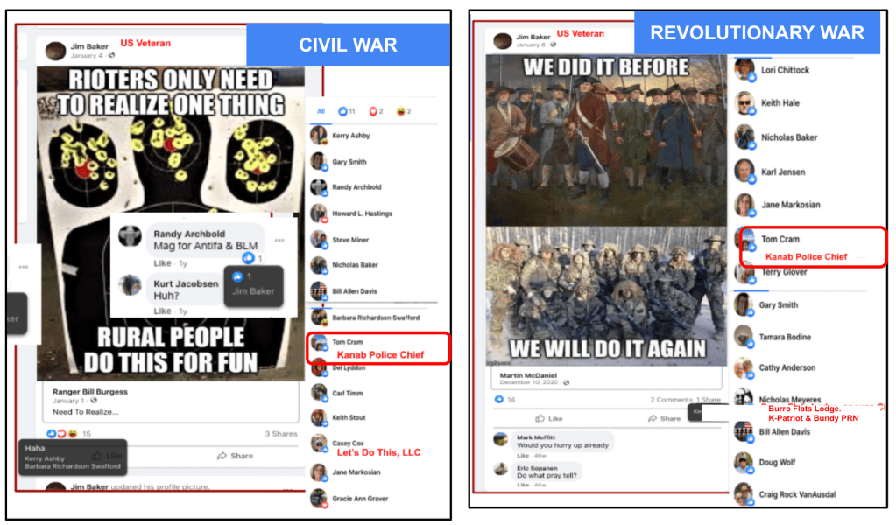Show the 2 love reactions tab
Screen dimensions: 896x525
(x=376, y=111)
